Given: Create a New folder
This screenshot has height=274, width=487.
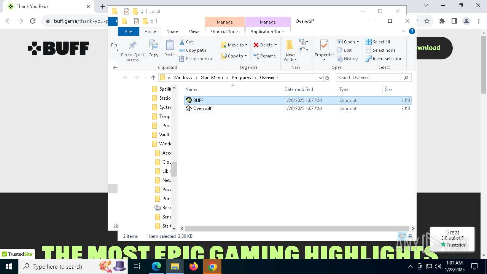Looking at the screenshot, I should pyautogui.click(x=290, y=51).
